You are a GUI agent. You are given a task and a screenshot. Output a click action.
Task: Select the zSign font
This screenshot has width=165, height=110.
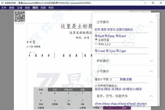click(x=114, y=104)
